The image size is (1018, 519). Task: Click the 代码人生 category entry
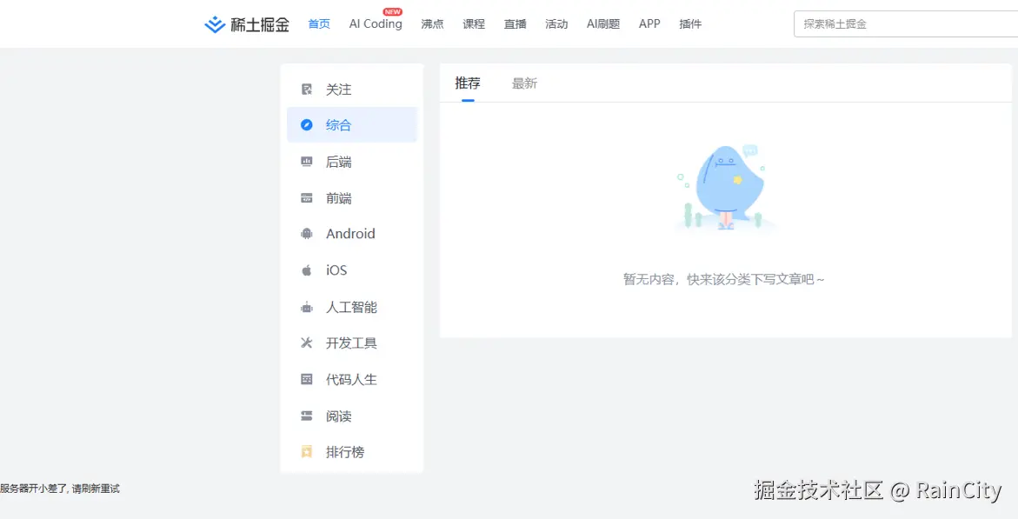point(353,379)
